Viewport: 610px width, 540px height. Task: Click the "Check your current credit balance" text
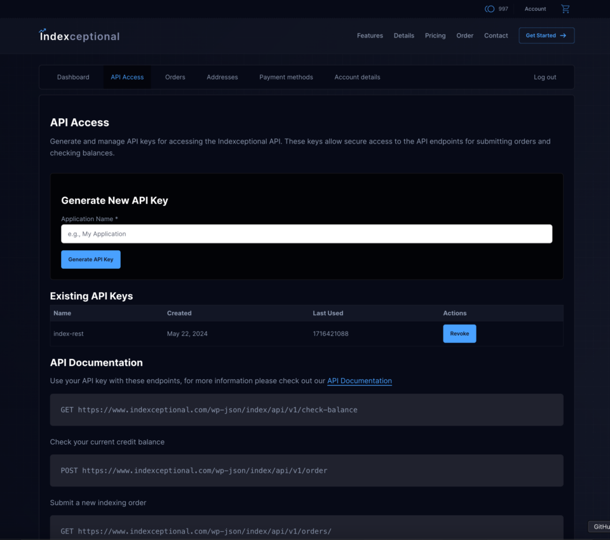click(x=107, y=442)
